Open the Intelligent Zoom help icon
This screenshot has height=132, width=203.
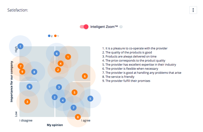point(121,27)
